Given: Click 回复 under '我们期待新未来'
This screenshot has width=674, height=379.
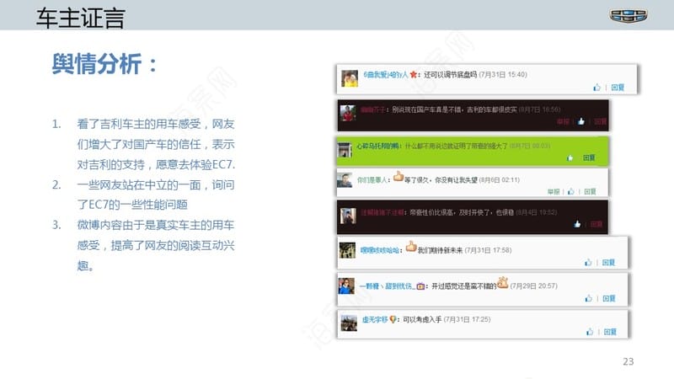Looking at the screenshot, I should point(608,263).
